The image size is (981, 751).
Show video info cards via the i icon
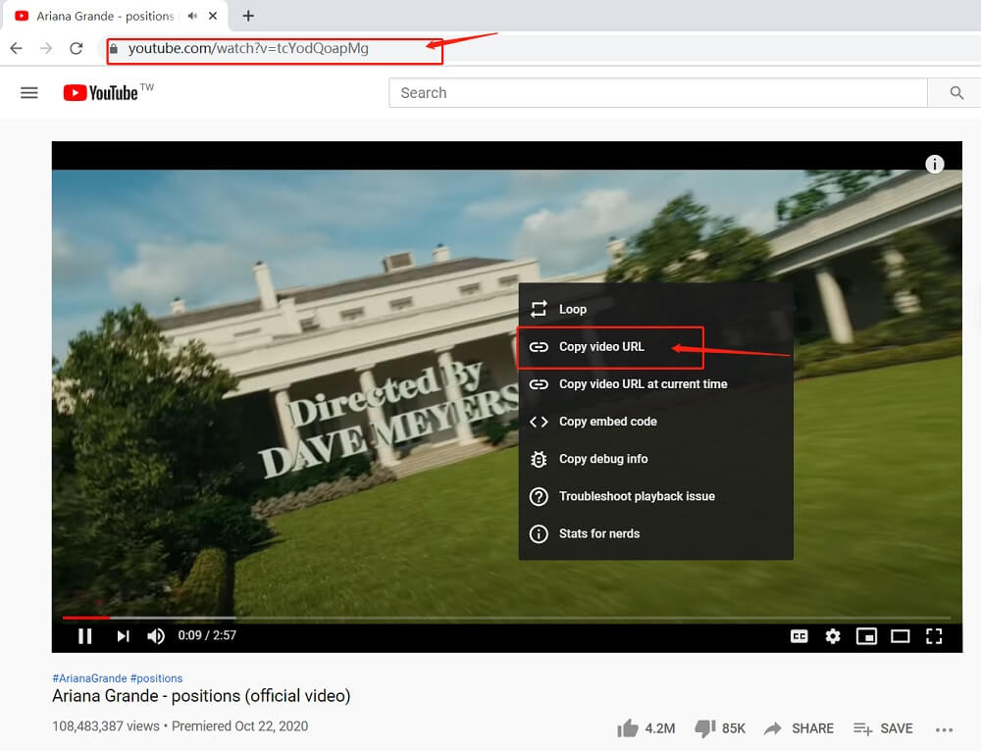pos(935,164)
